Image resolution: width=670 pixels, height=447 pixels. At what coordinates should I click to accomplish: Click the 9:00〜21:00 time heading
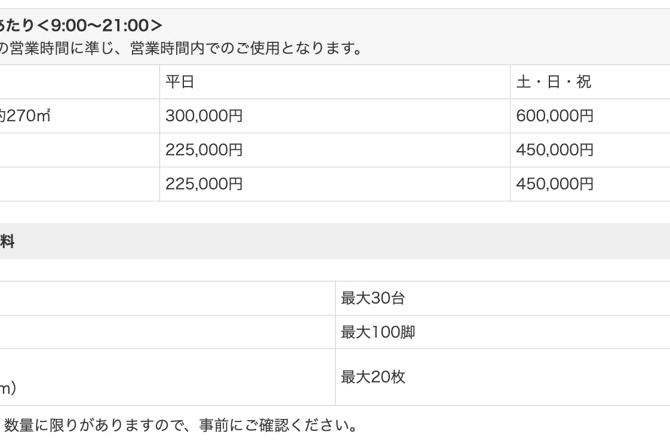point(81,25)
